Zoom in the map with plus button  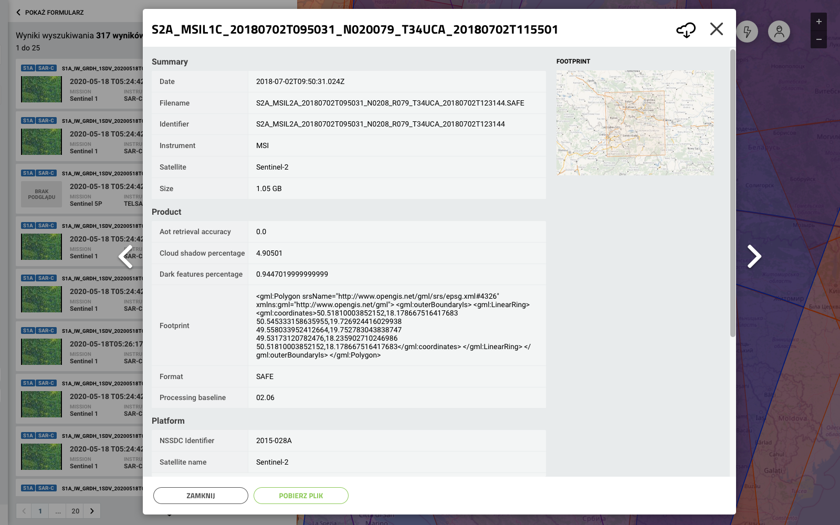pos(818,22)
